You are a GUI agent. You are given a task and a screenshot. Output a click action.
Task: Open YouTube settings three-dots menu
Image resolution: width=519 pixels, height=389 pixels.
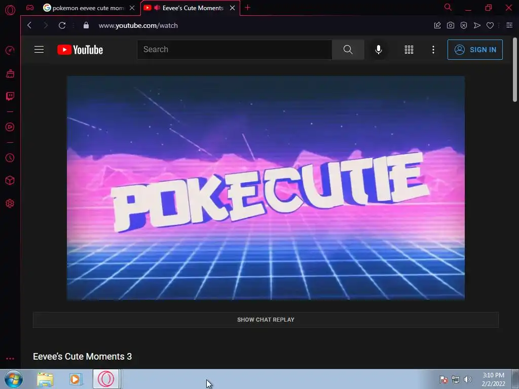(433, 50)
